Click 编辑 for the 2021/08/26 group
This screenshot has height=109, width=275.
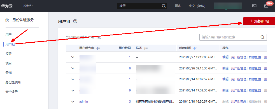click(x=225, y=68)
